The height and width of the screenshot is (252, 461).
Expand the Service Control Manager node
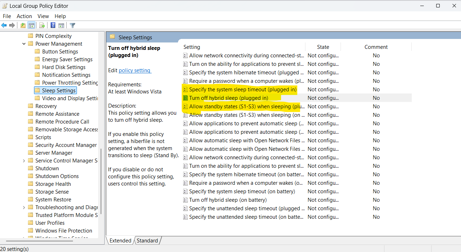[24, 161]
